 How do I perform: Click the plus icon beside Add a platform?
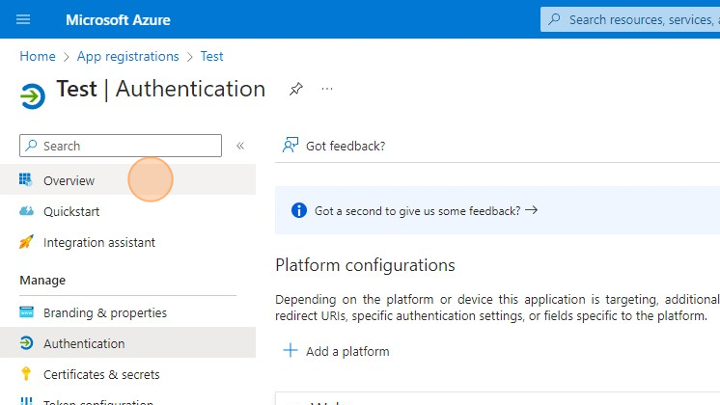coord(291,350)
